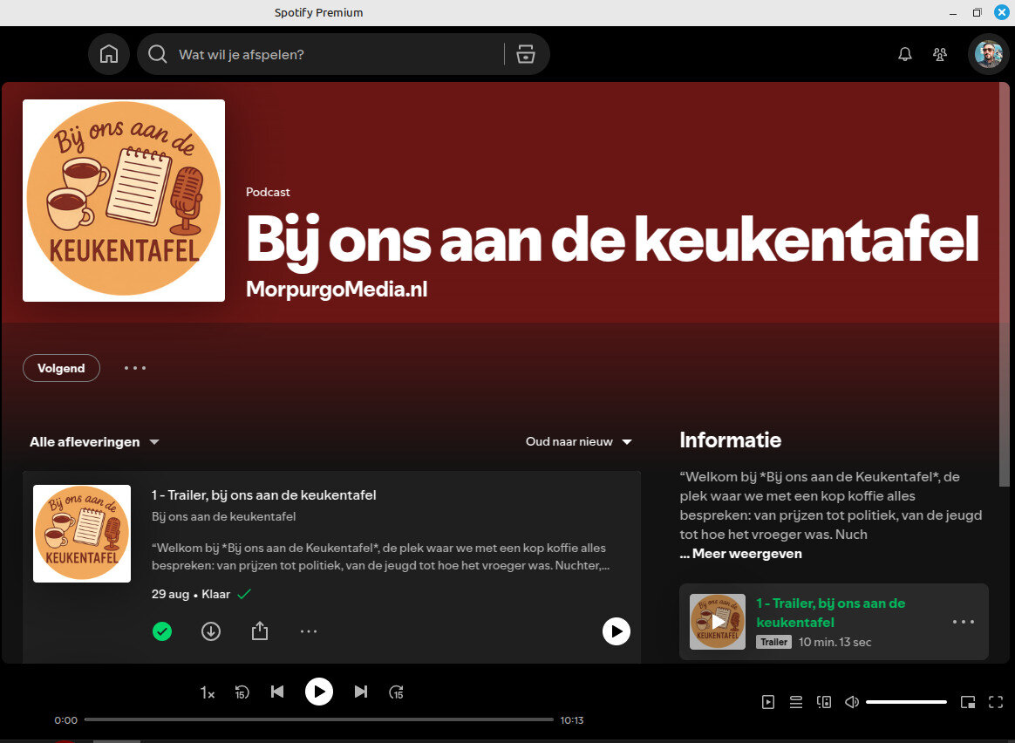Download the trailer episode
1015x743 pixels.
point(211,631)
